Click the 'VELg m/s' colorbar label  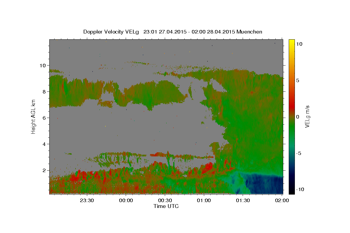(307, 116)
